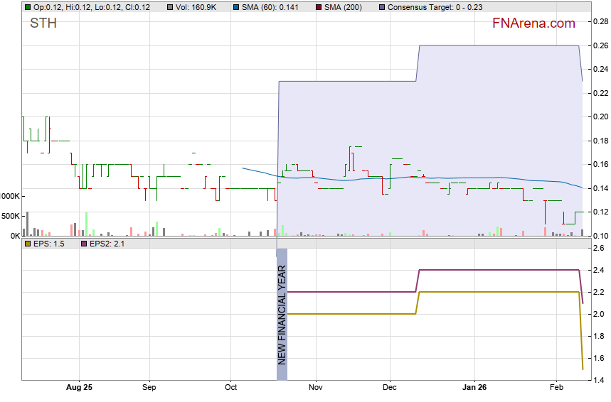Viewport: 611px width, 402px height.
Task: Click the Dec label on the time axis
Action: [x=390, y=388]
